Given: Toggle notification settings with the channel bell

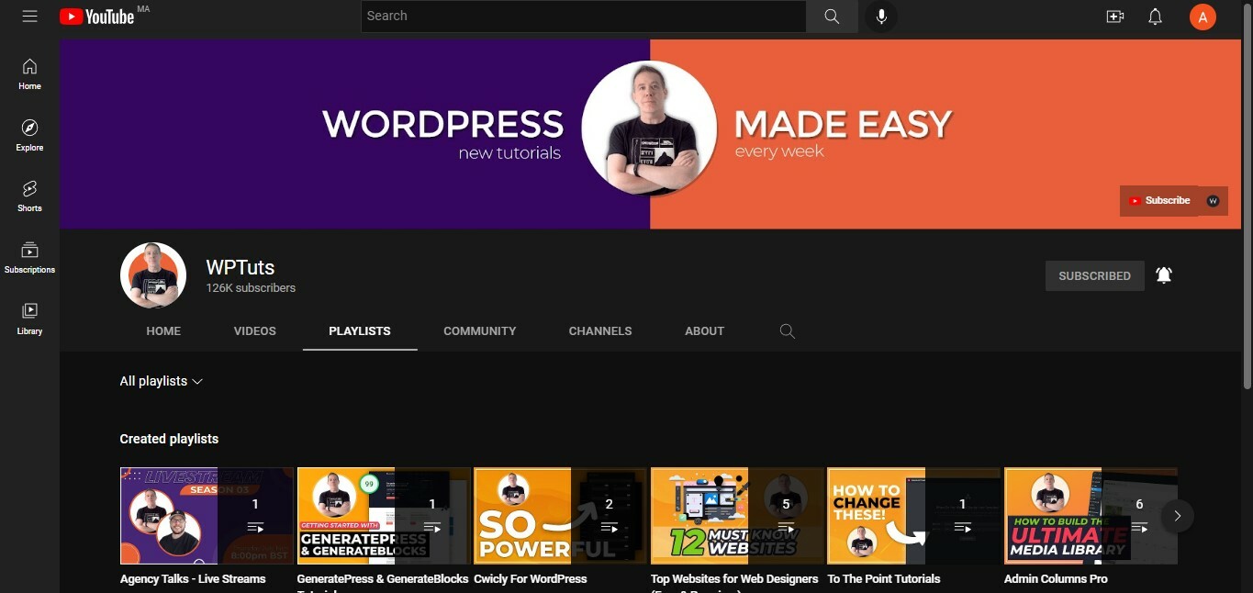Looking at the screenshot, I should (x=1163, y=274).
